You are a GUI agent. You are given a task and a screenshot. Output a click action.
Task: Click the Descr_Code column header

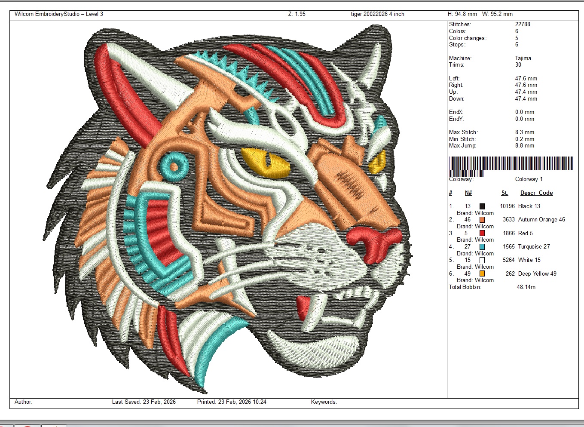pos(536,193)
